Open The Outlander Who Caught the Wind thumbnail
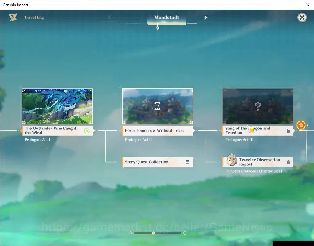 coord(57,106)
